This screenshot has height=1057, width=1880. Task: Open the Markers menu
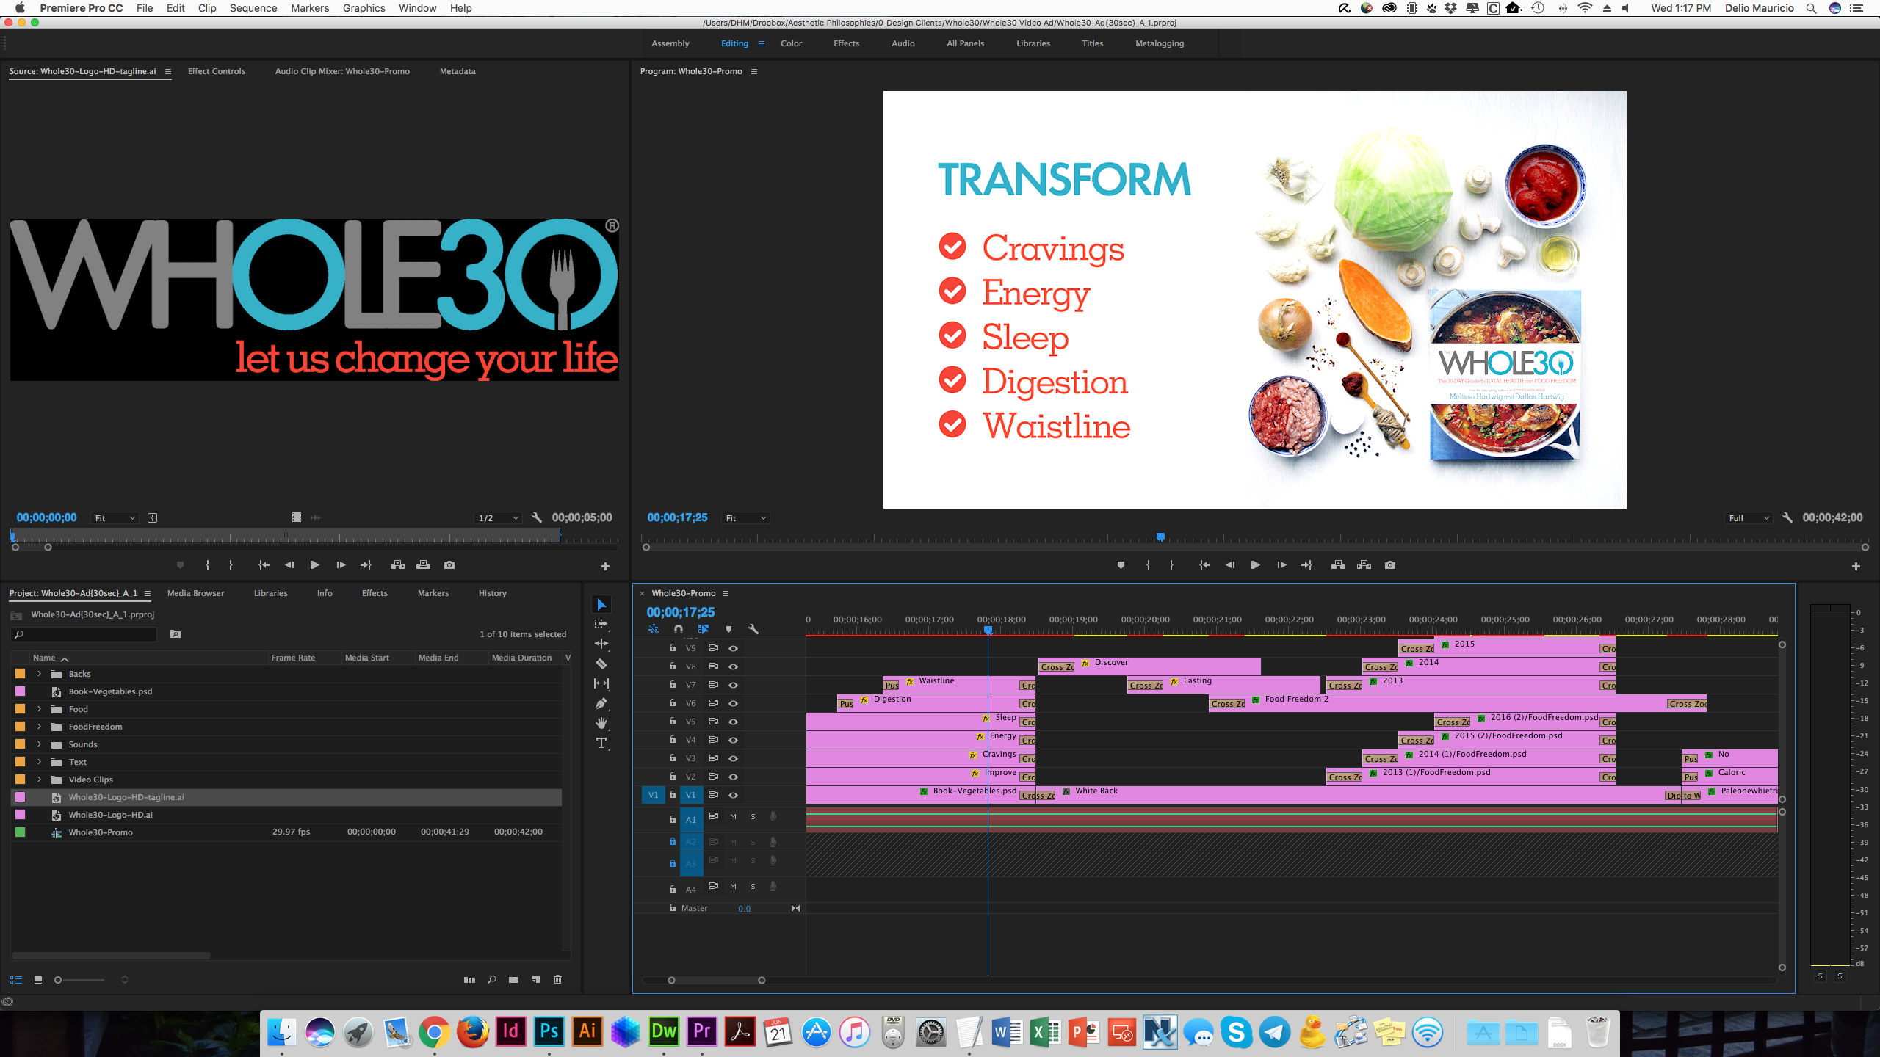tap(310, 8)
